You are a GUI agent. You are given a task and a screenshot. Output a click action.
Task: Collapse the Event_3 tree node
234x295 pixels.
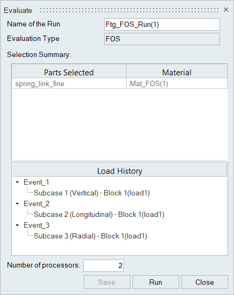click(x=17, y=225)
